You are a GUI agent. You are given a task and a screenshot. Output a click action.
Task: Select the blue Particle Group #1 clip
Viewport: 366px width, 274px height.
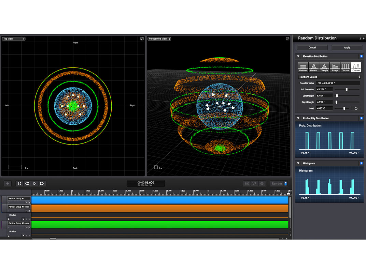160,200
